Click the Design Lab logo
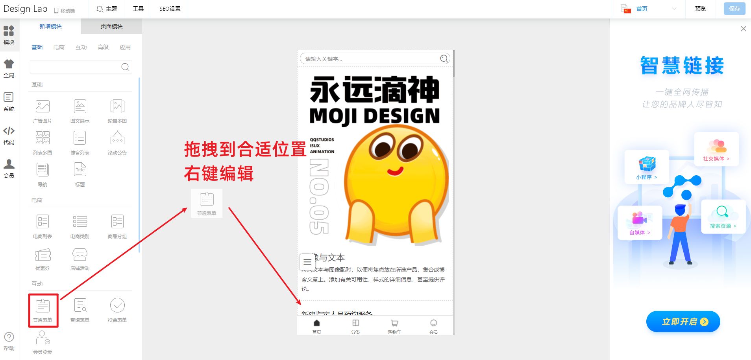The height and width of the screenshot is (360, 751). tap(25, 9)
